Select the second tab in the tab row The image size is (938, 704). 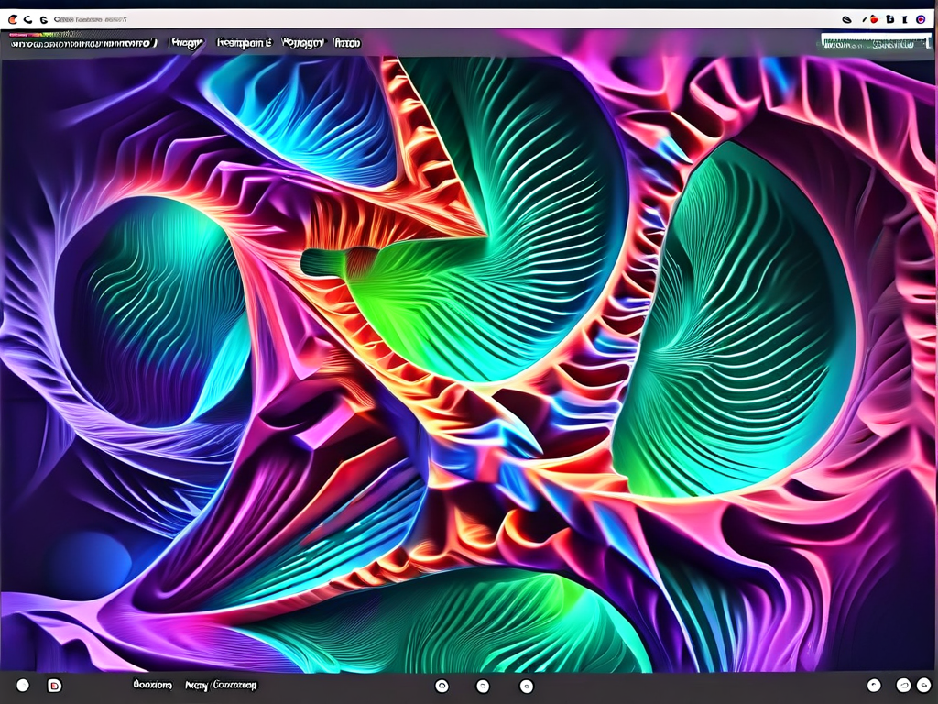pyautogui.click(x=188, y=42)
